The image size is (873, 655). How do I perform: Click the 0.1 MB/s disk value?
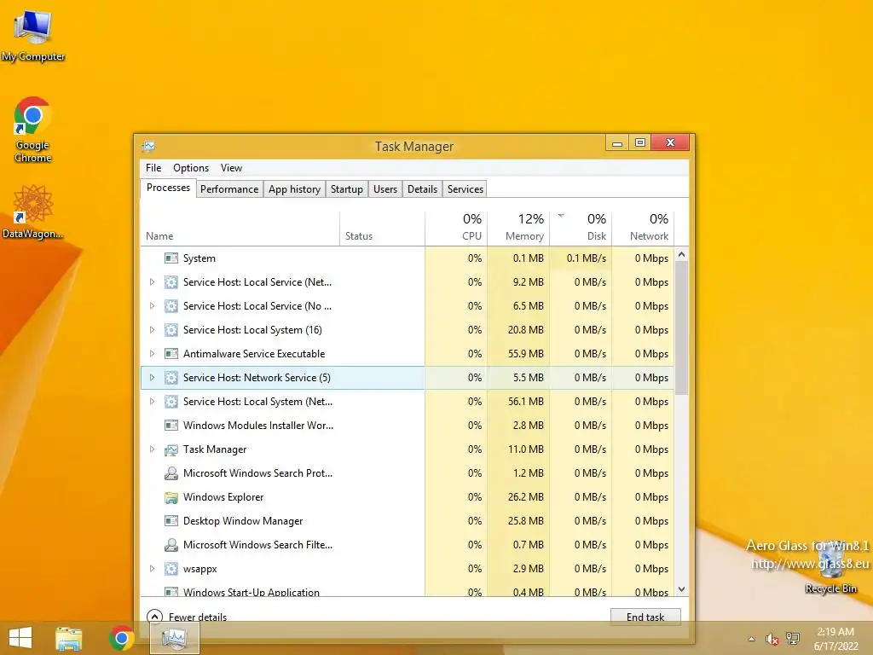(x=587, y=258)
